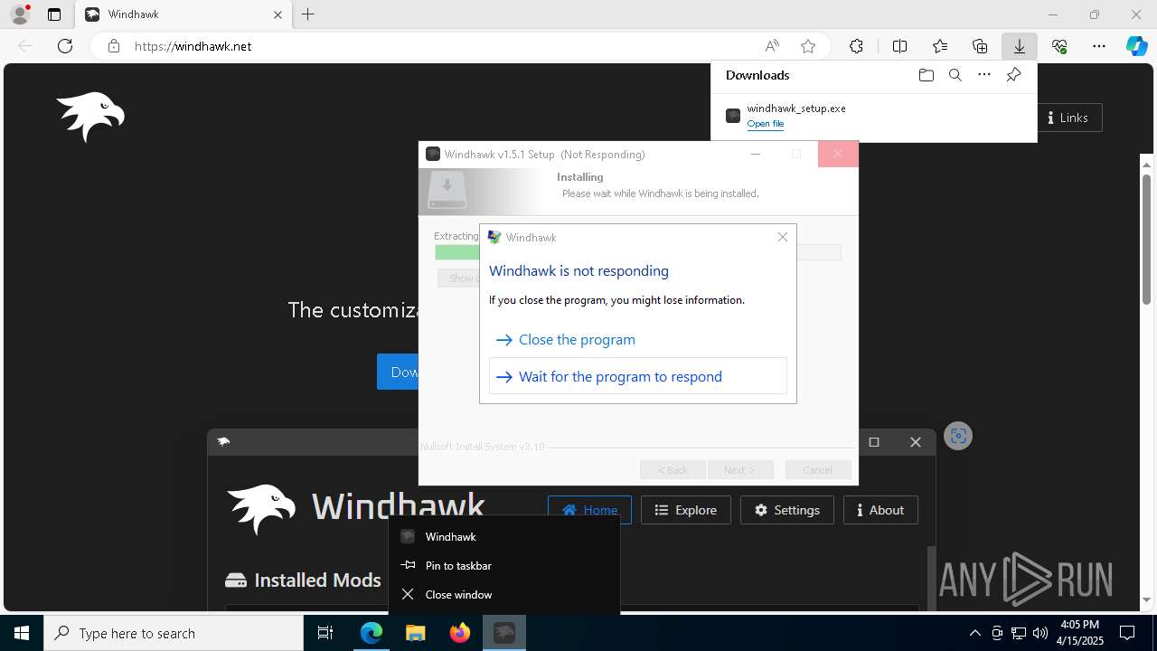Select the windhawk_setup.exe download entry

pos(873,116)
